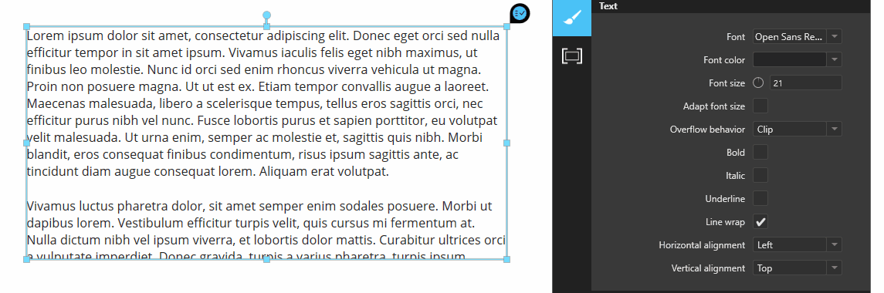Select the right-middle resize handle

point(506,143)
